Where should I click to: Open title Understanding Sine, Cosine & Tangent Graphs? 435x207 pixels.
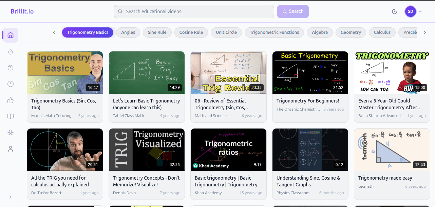[308, 181]
